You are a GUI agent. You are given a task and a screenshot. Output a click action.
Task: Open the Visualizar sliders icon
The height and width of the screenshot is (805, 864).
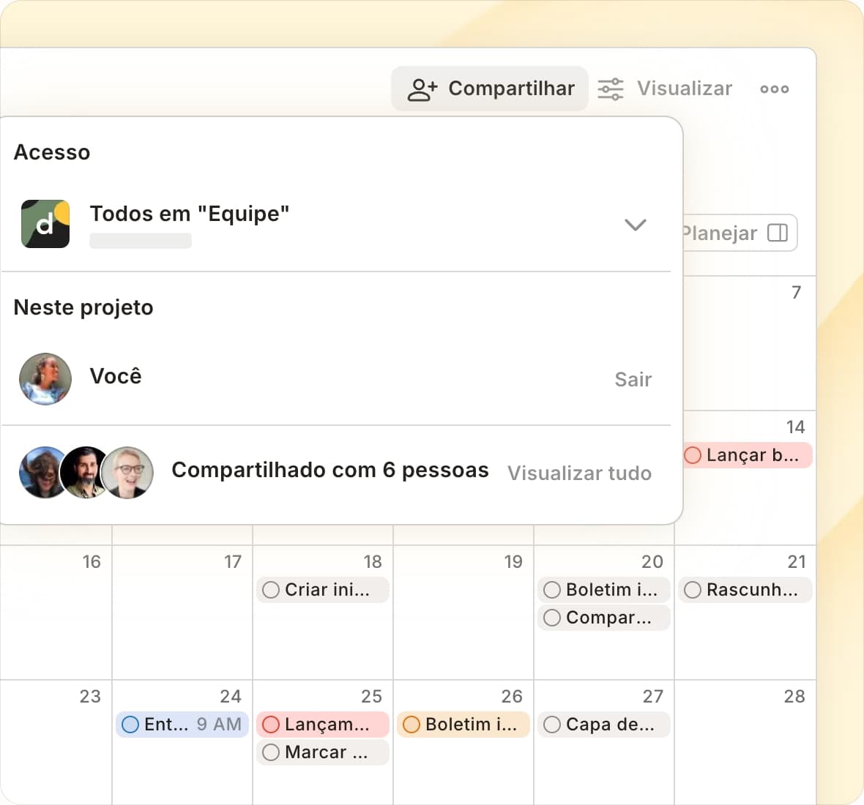pyautogui.click(x=611, y=89)
